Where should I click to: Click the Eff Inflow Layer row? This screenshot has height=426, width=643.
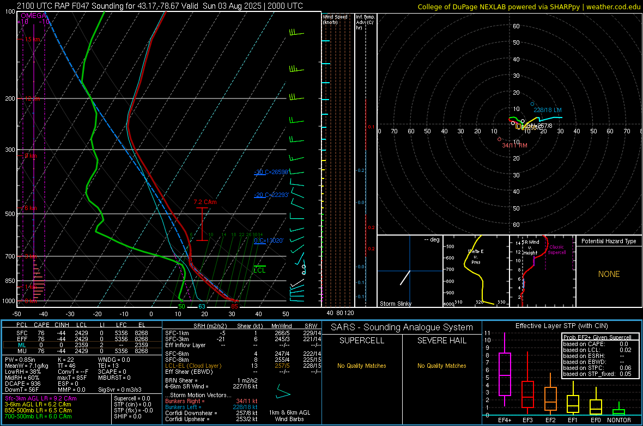coord(242,345)
